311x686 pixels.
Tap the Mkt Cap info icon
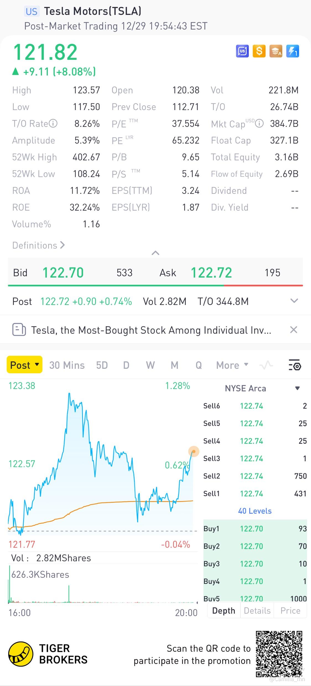[x=259, y=123]
